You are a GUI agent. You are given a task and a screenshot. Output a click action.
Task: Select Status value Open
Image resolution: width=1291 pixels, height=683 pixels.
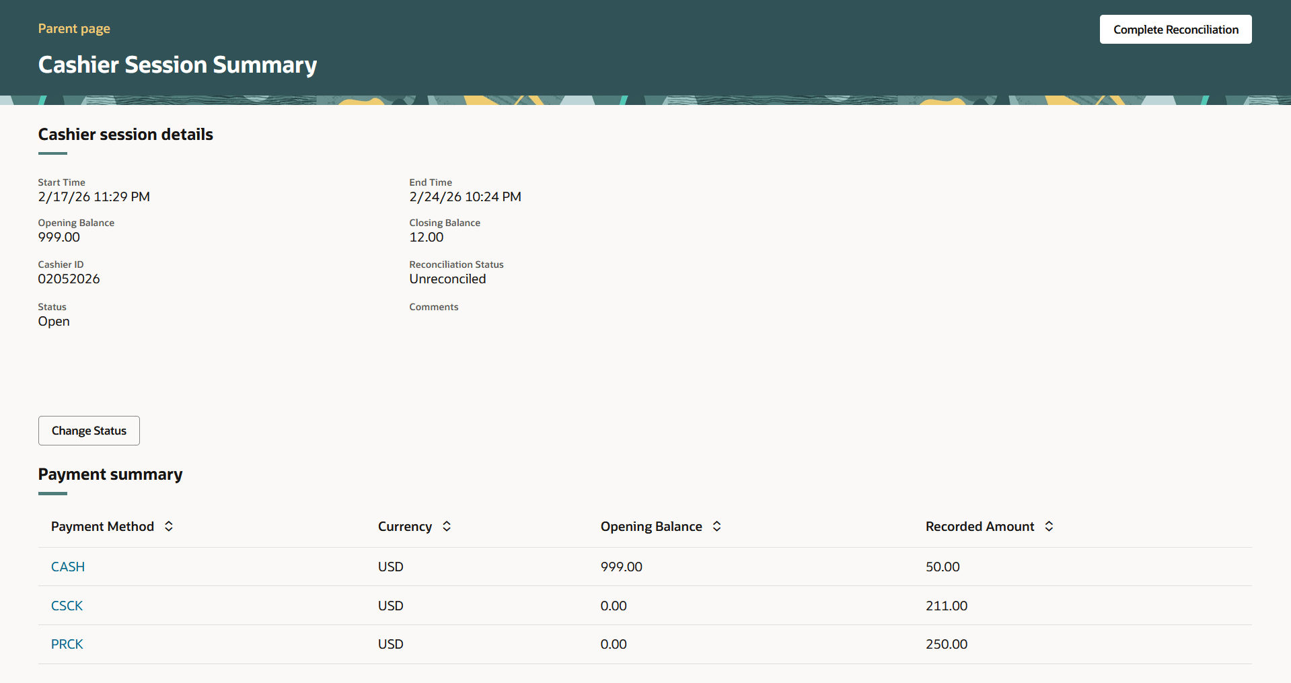(x=54, y=321)
